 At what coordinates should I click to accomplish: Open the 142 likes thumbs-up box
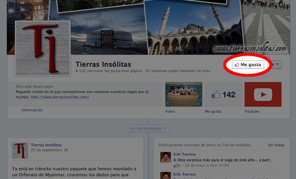[x=223, y=94]
